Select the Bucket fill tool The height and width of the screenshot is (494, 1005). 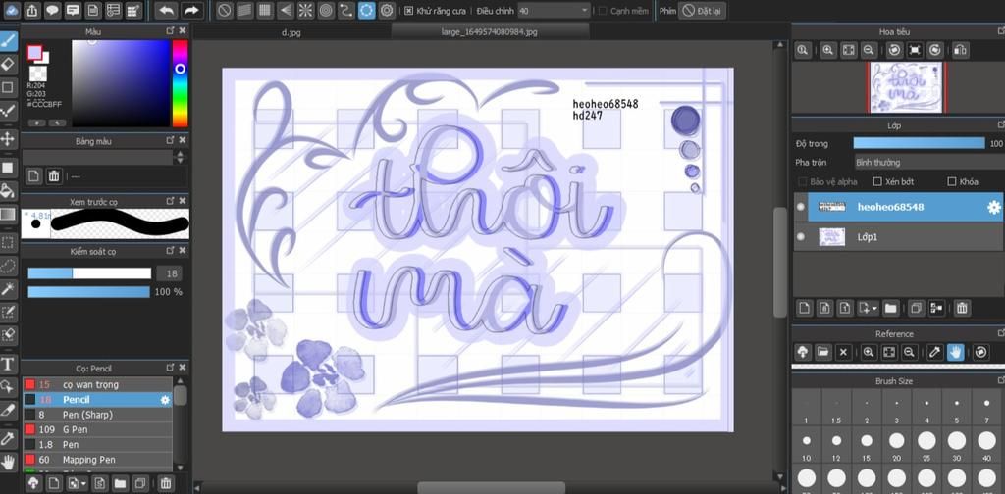tap(8, 190)
